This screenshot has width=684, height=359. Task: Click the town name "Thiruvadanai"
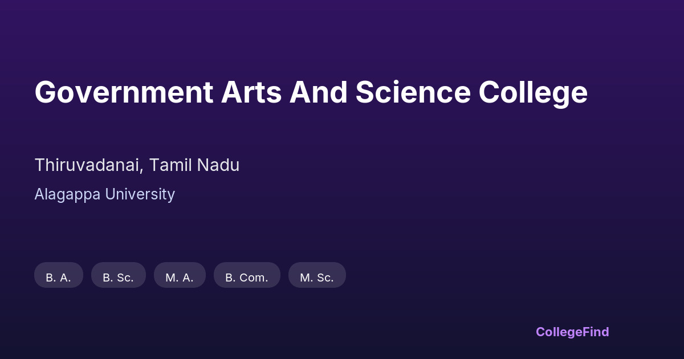click(87, 165)
